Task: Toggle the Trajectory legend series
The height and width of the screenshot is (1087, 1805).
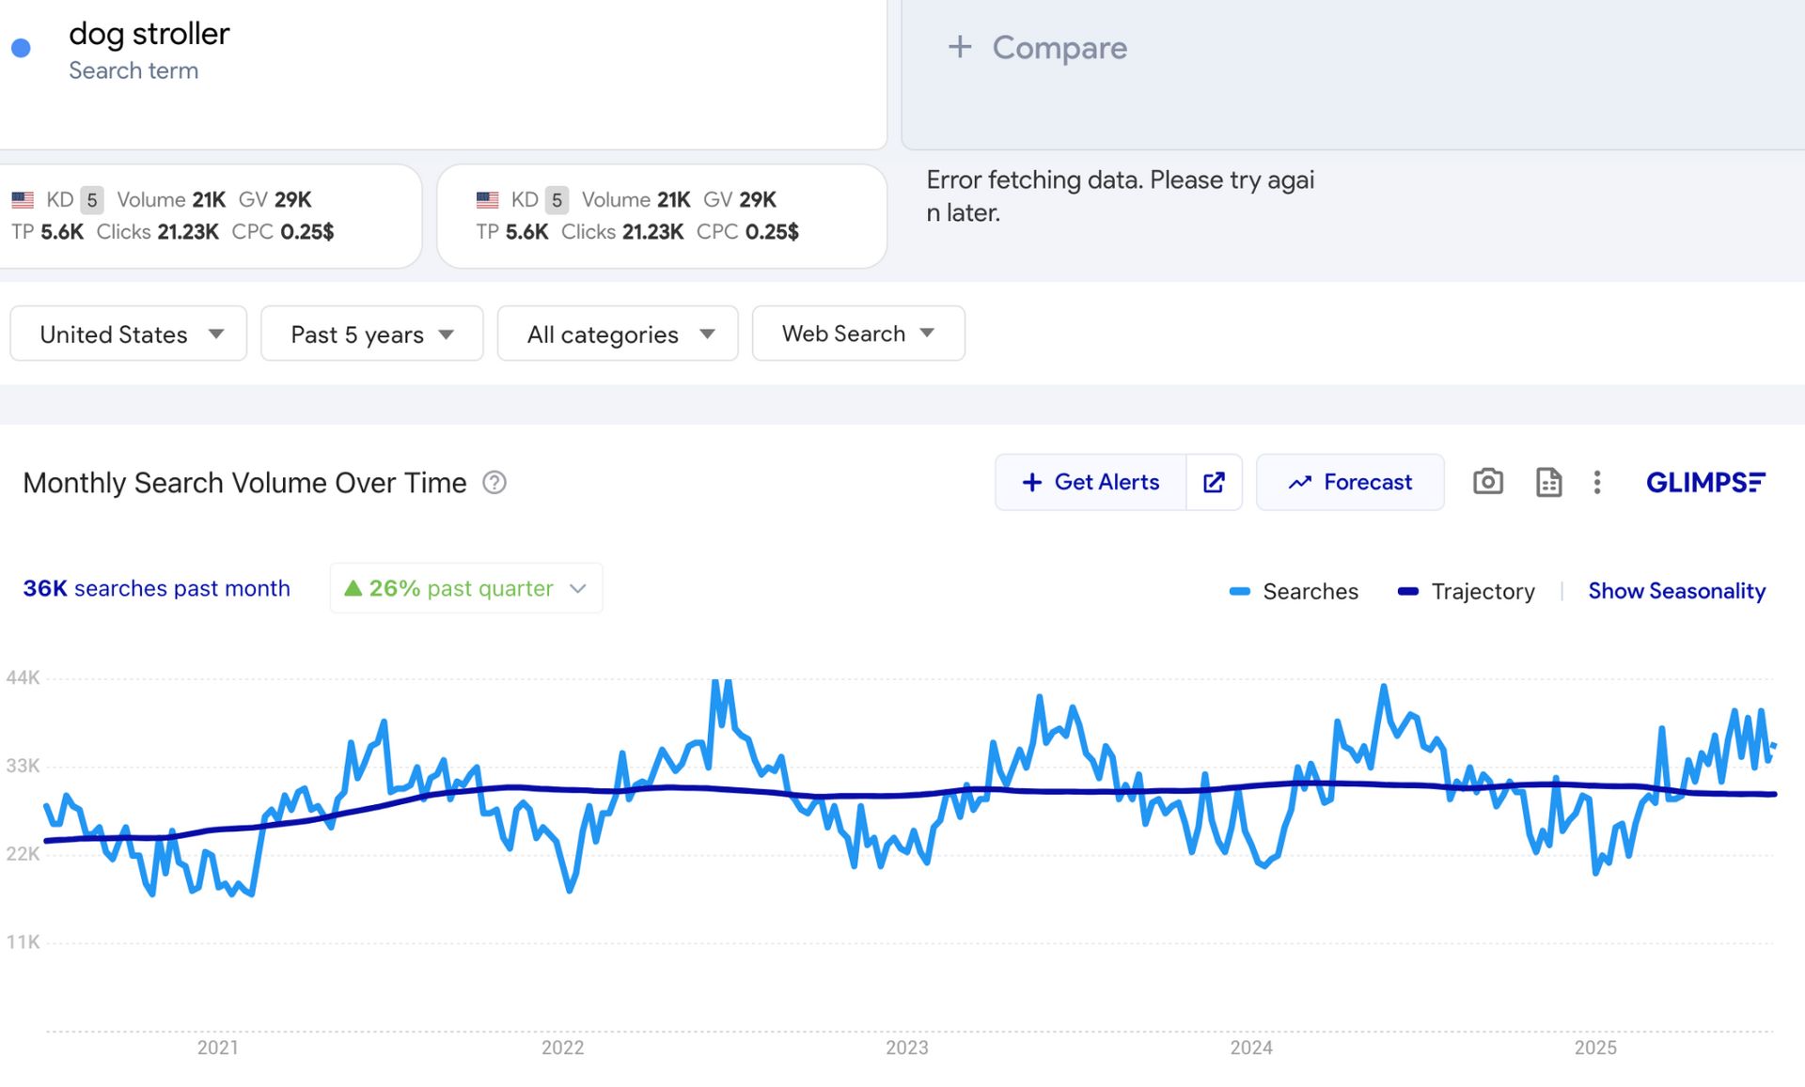Action: pyautogui.click(x=1467, y=591)
